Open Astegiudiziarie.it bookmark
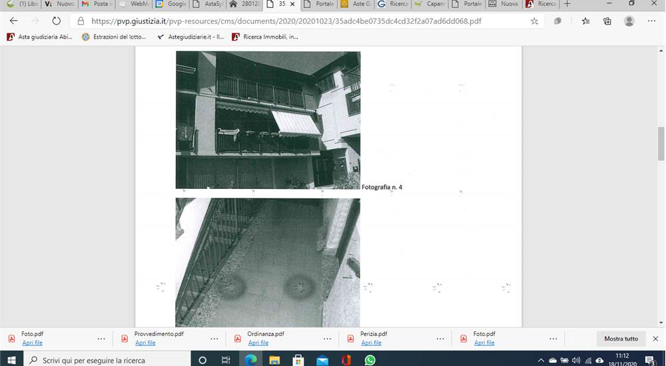The width and height of the screenshot is (666, 366). click(190, 37)
